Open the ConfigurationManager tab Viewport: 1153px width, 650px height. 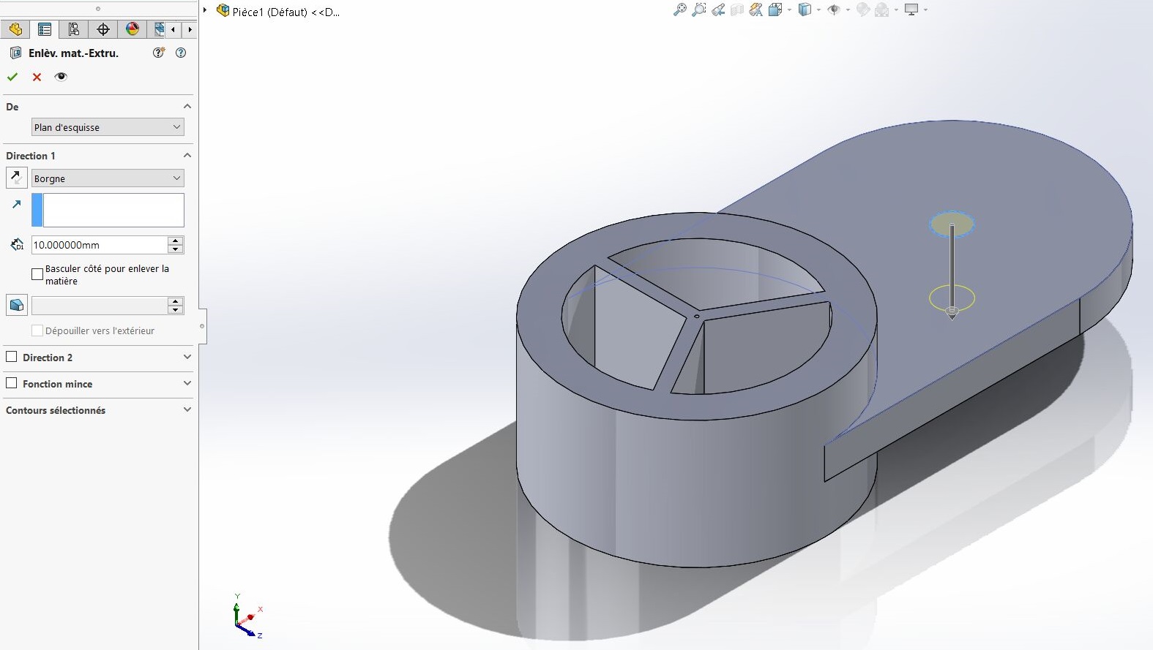click(74, 29)
